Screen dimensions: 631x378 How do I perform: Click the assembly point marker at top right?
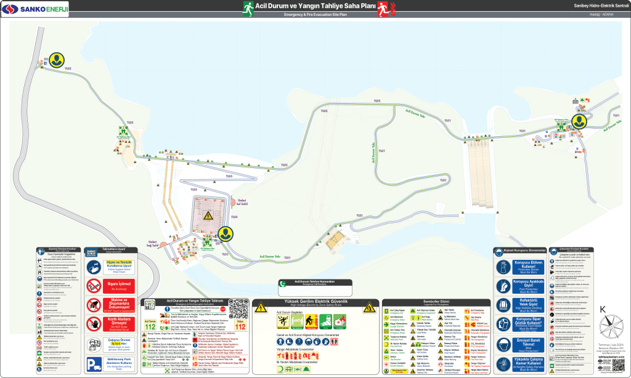point(579,121)
